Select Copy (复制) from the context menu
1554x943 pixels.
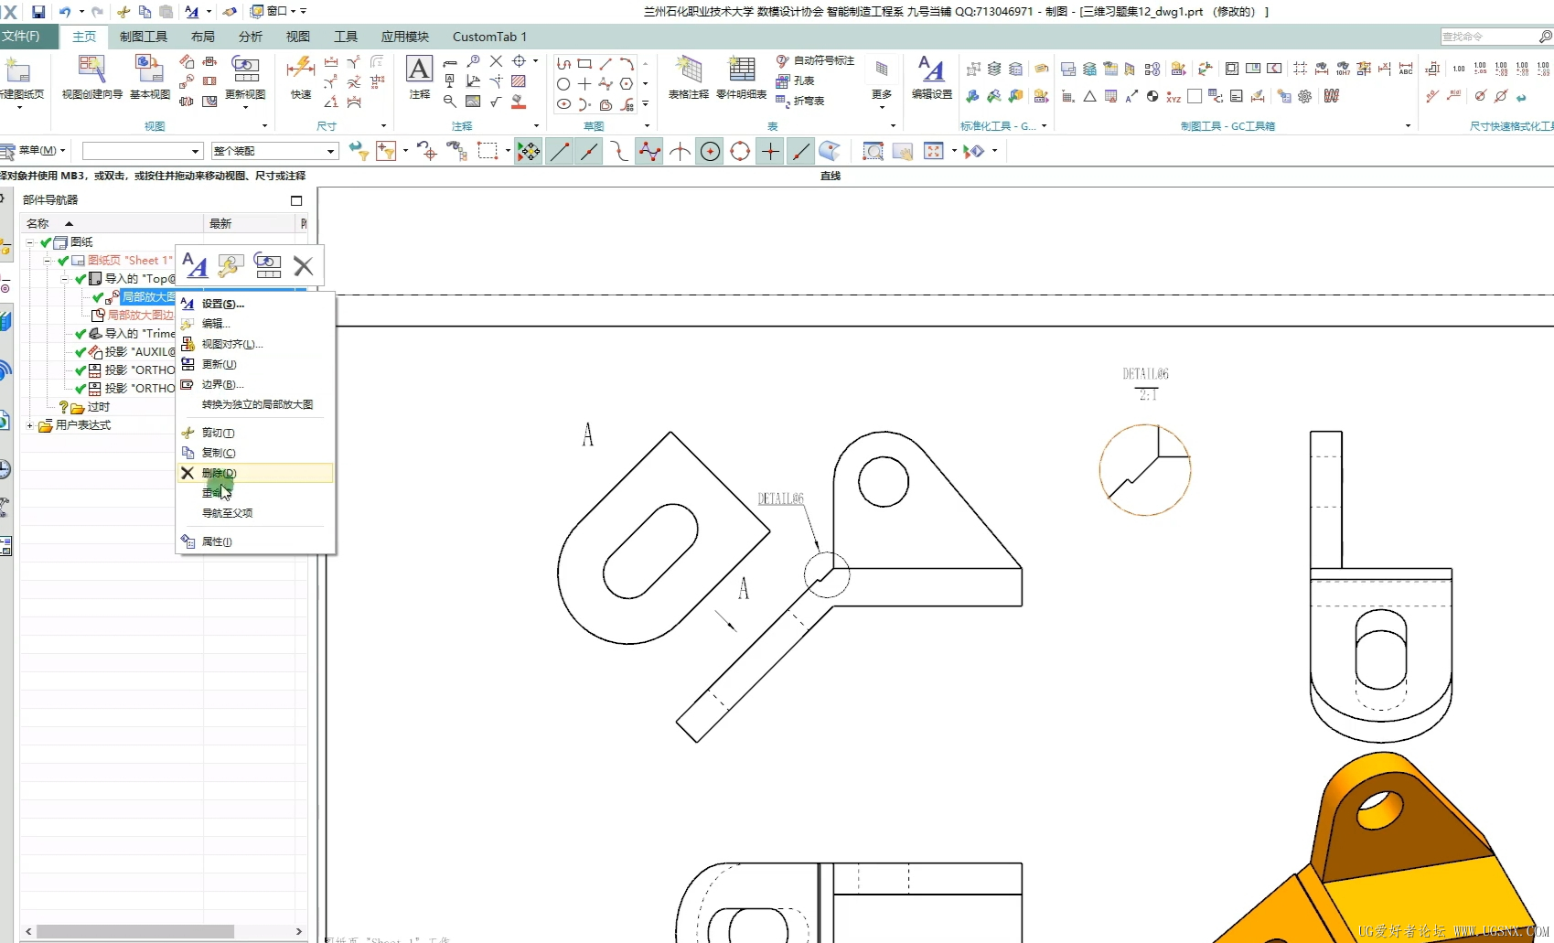(x=254, y=453)
